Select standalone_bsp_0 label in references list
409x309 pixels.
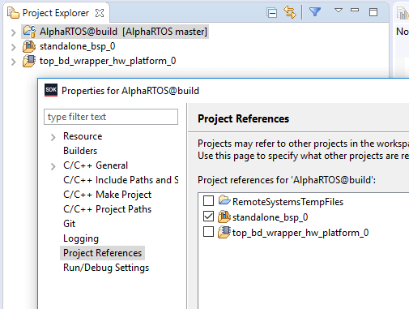click(x=271, y=217)
